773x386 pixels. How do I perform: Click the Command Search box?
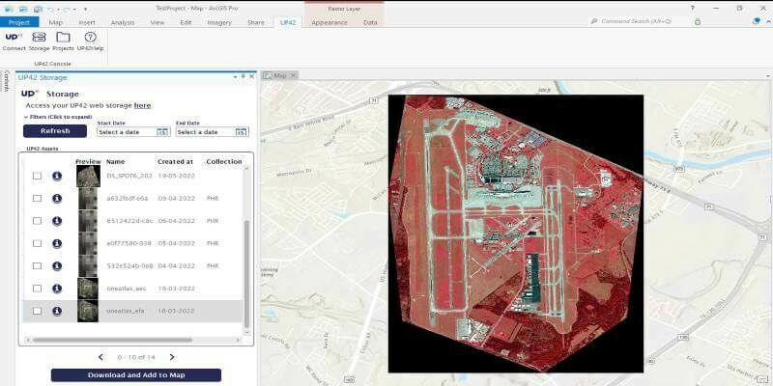637,21
